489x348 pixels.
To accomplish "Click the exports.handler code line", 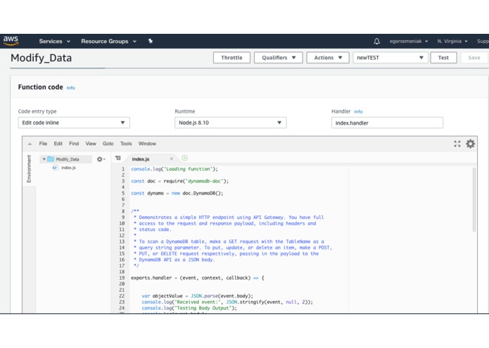I will [198, 278].
